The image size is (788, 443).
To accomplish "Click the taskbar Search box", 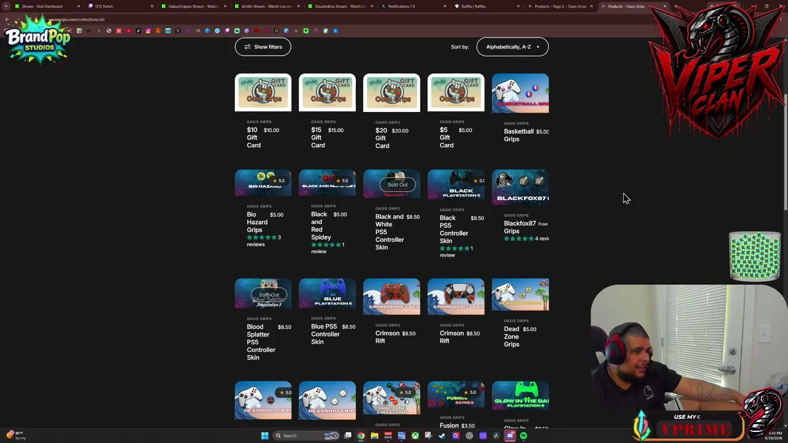I will click(306, 436).
